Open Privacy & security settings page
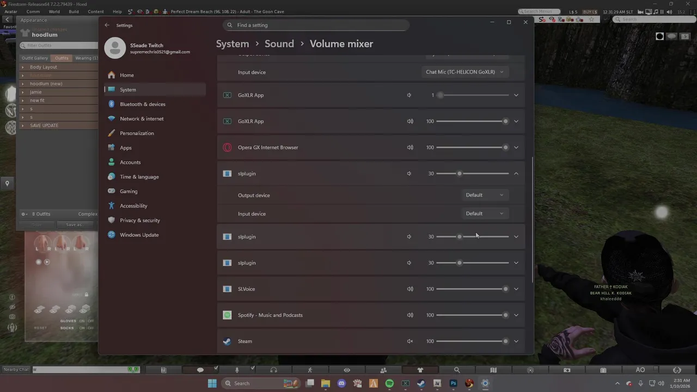The width and height of the screenshot is (697, 392). click(155, 220)
